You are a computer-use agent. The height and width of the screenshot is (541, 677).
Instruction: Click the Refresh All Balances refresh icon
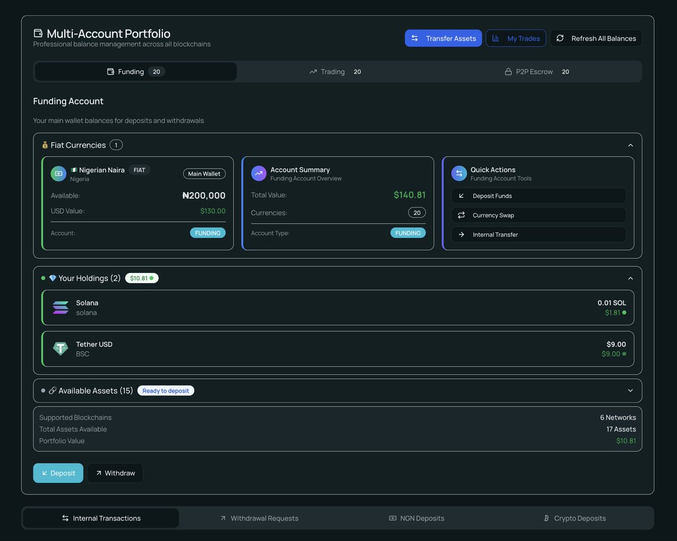[x=560, y=38]
